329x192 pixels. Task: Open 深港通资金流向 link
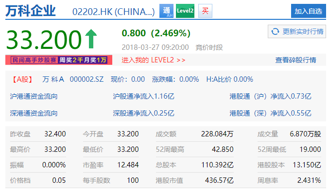[x=34, y=113]
